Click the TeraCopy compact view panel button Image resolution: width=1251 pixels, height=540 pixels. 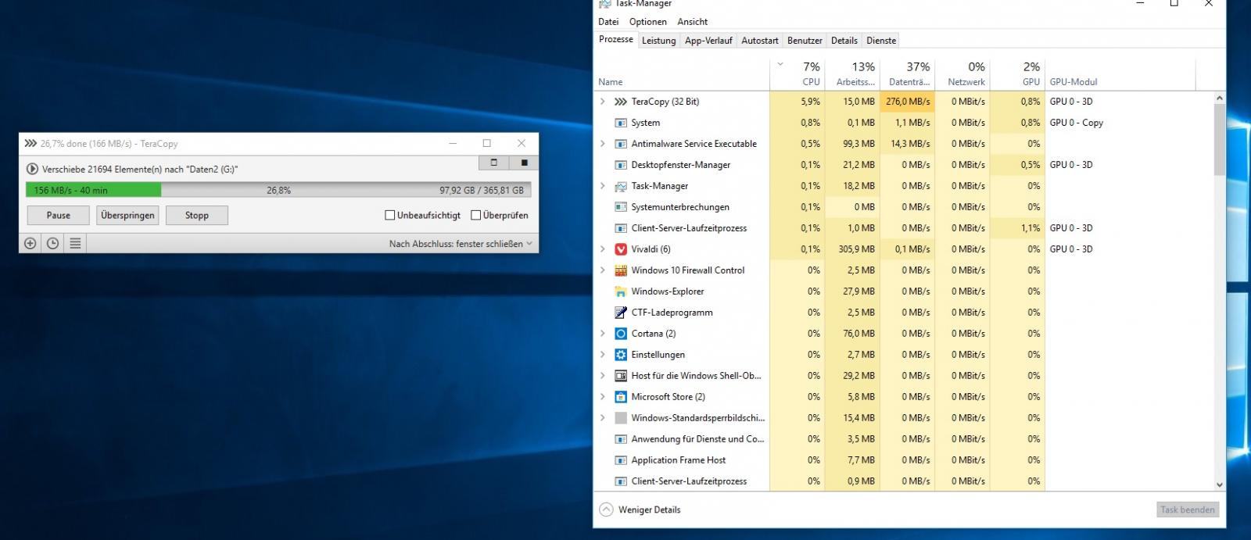coord(493,163)
